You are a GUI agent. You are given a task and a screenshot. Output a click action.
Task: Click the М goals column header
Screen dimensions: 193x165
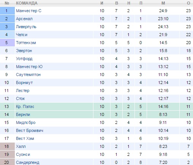click(163, 3)
